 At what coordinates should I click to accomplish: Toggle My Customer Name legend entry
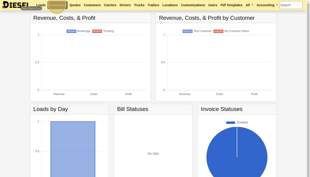tap(231, 31)
